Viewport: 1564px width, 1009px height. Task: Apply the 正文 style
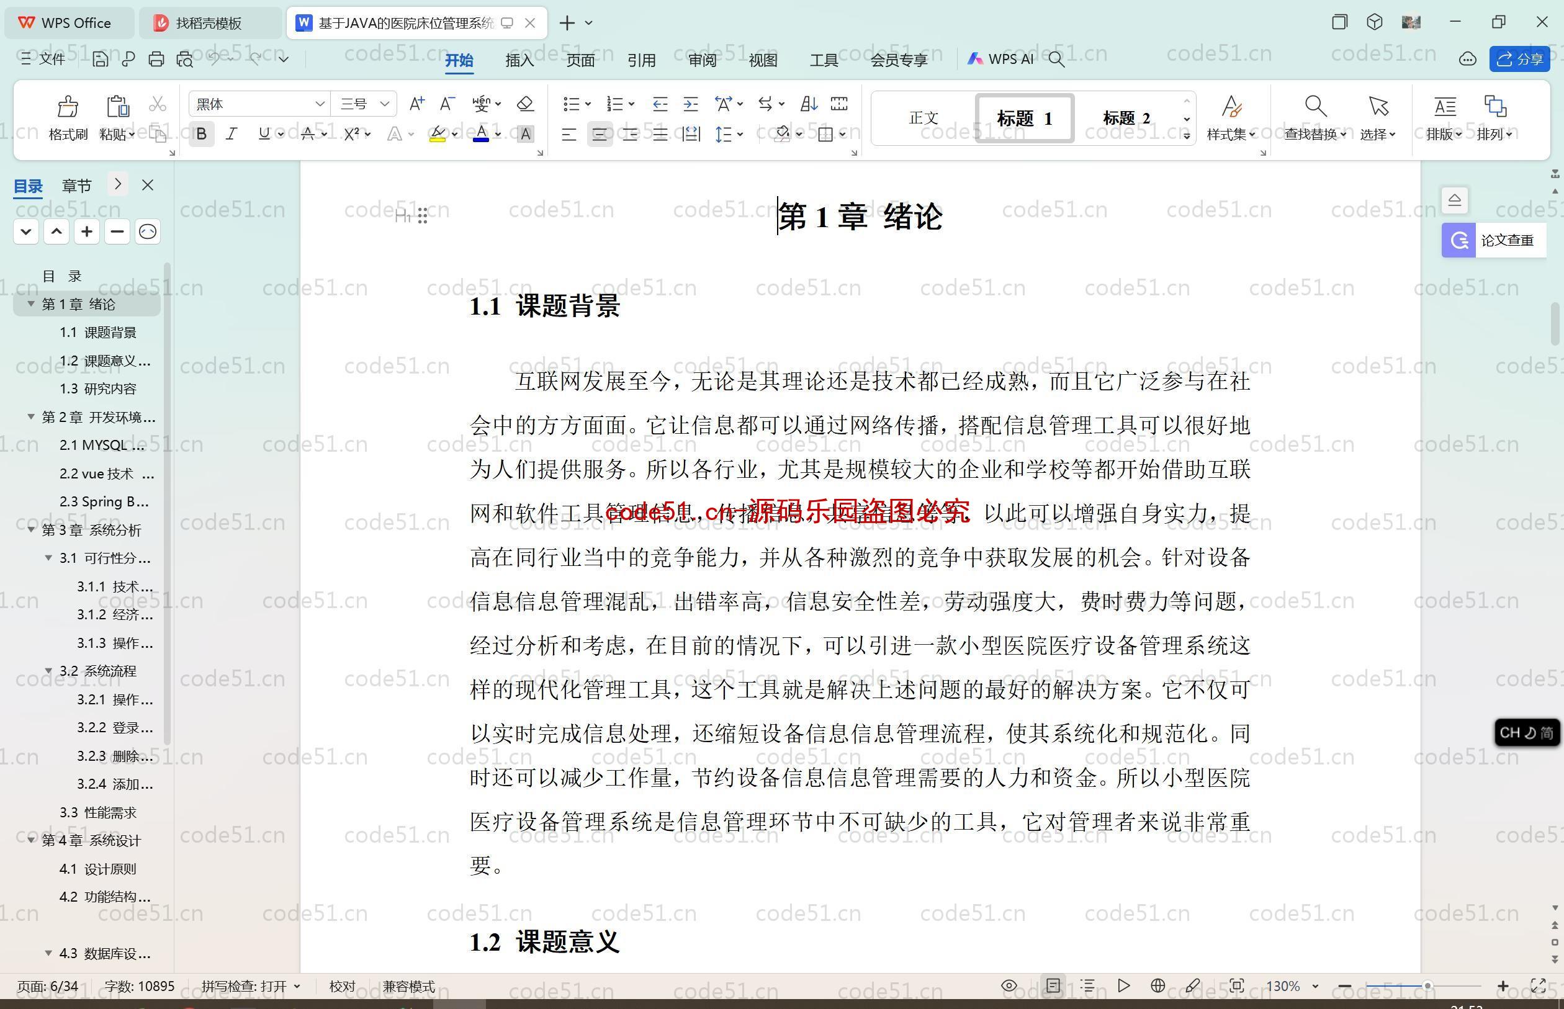pos(924,118)
